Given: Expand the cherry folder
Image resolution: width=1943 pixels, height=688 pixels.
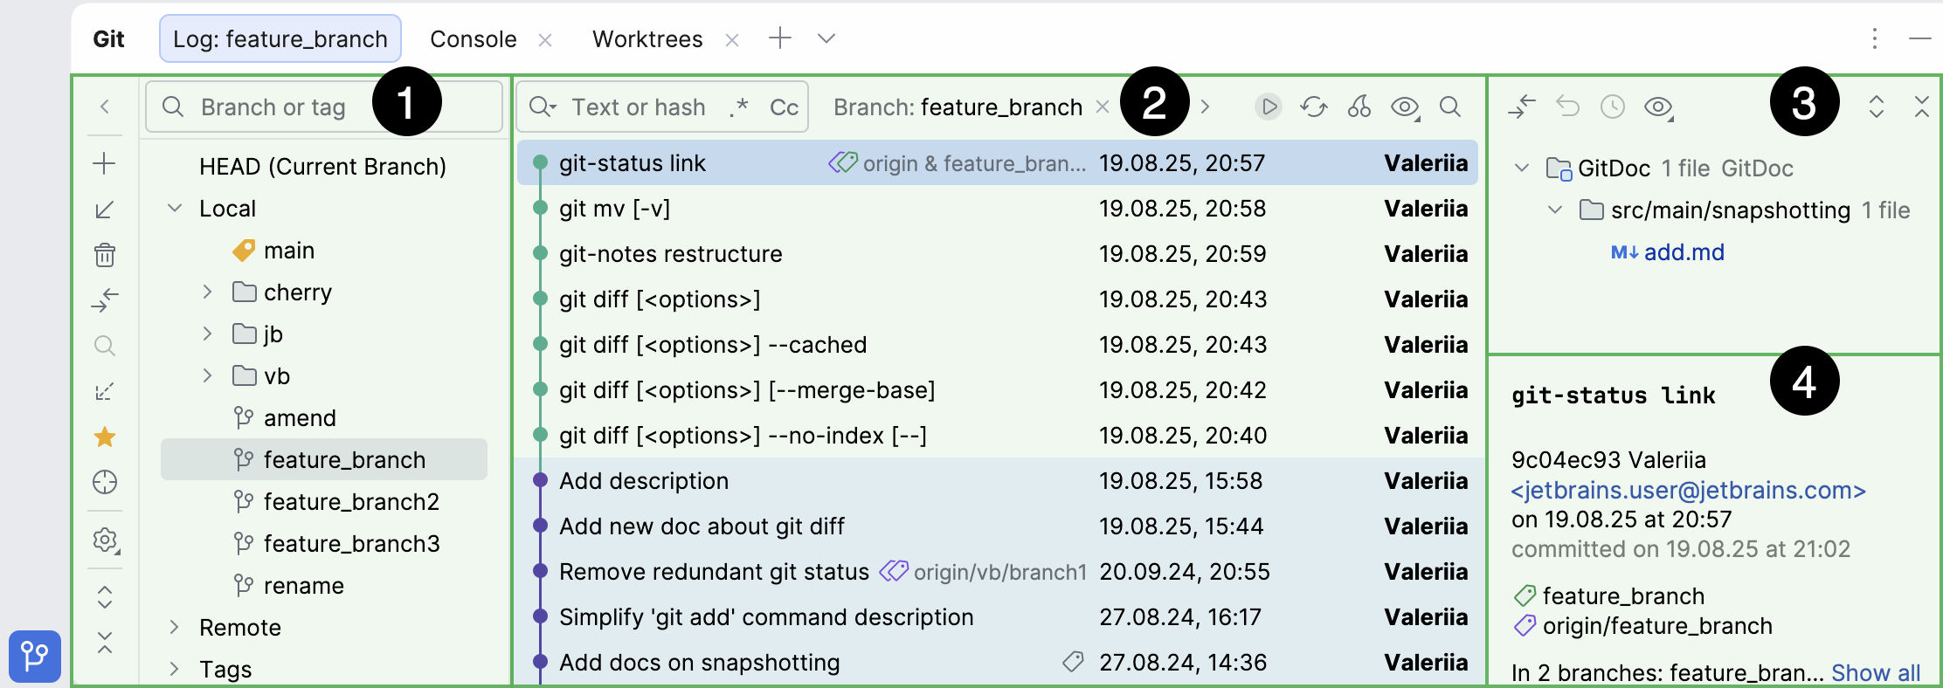Looking at the screenshot, I should click(207, 292).
